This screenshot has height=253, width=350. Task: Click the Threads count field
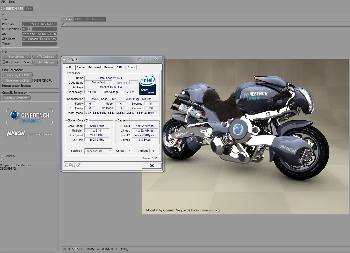pos(154,151)
